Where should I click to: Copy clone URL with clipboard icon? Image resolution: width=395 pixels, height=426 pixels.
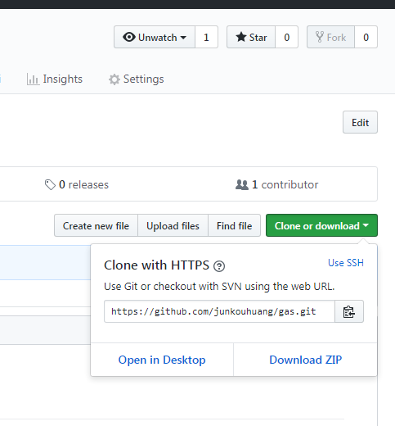[x=349, y=311]
